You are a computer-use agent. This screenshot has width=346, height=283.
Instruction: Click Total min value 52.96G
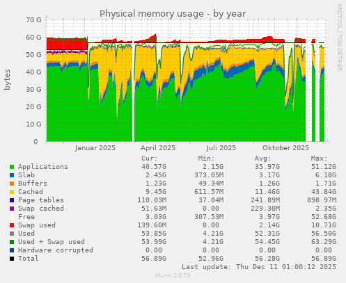point(211,259)
